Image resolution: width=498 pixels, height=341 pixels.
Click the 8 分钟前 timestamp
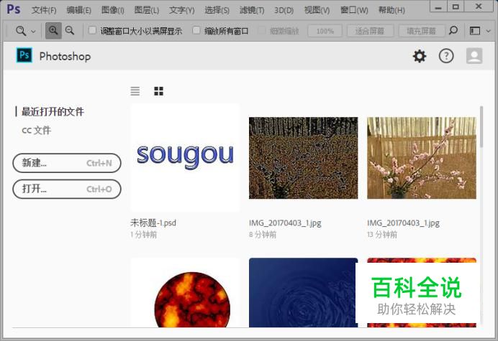click(x=263, y=235)
